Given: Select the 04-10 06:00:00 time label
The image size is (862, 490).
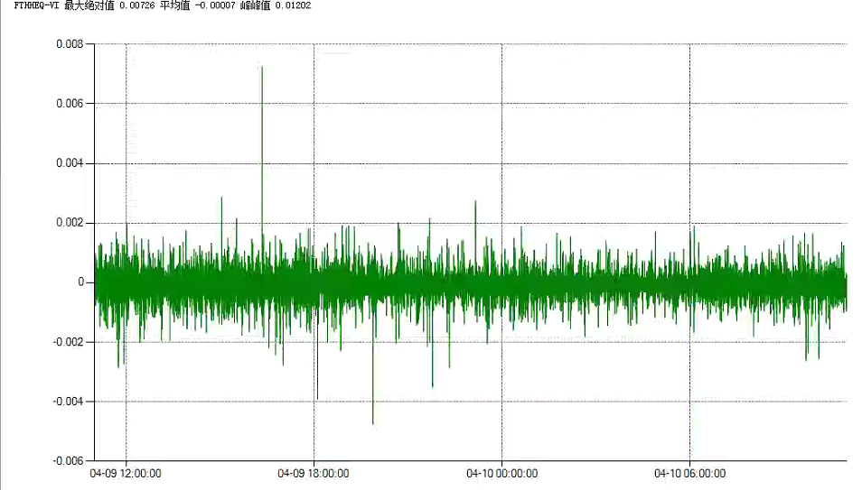Looking at the screenshot, I should coord(689,473).
